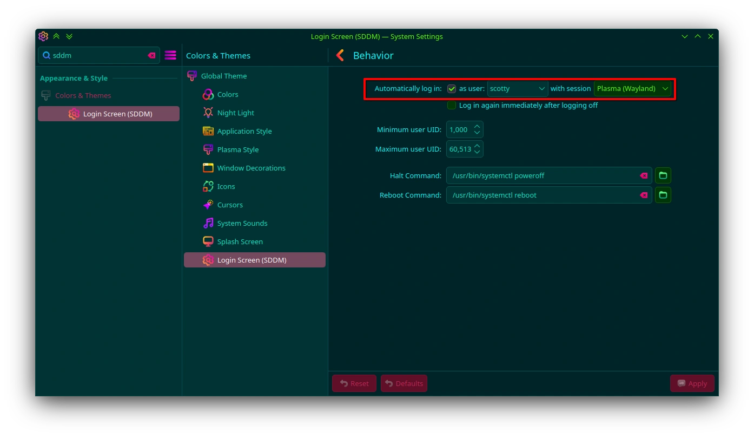Click the Plasma Style icon
Viewport: 754px width, 438px height.
pos(208,149)
